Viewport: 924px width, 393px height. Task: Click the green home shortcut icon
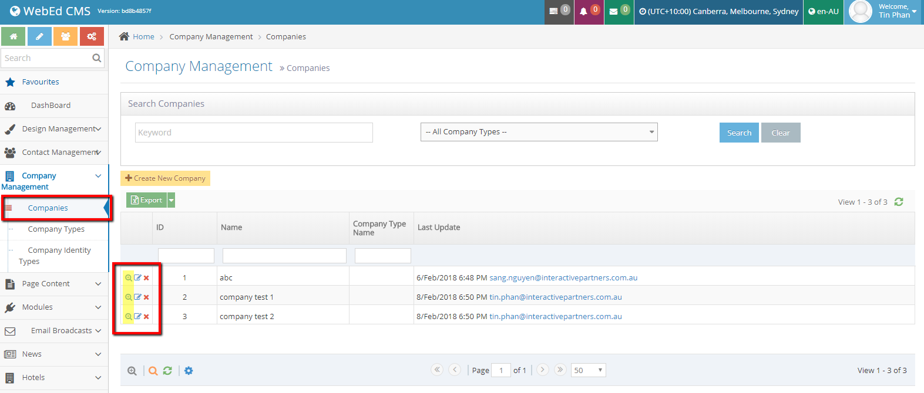13,36
